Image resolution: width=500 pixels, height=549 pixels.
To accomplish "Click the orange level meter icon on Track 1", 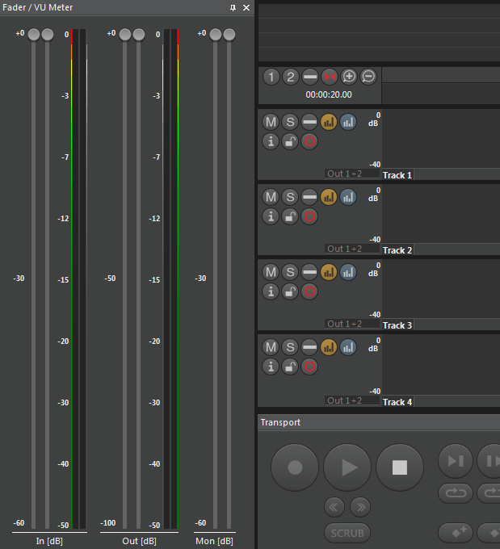I will (x=329, y=122).
